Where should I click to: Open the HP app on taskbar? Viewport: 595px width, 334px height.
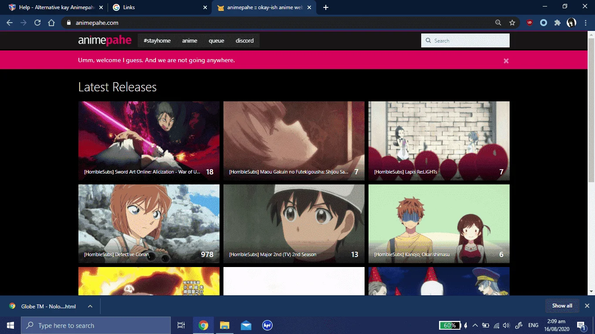pyautogui.click(x=267, y=325)
